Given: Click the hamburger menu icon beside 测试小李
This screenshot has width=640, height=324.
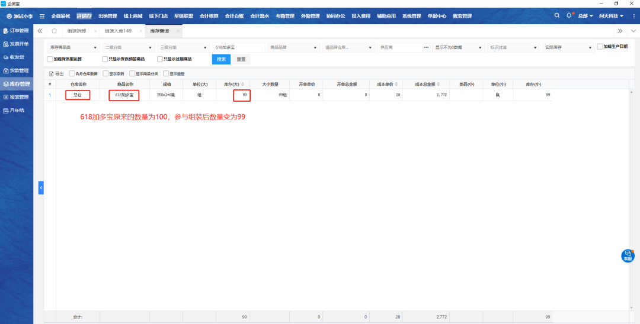Looking at the screenshot, I should [x=42, y=16].
